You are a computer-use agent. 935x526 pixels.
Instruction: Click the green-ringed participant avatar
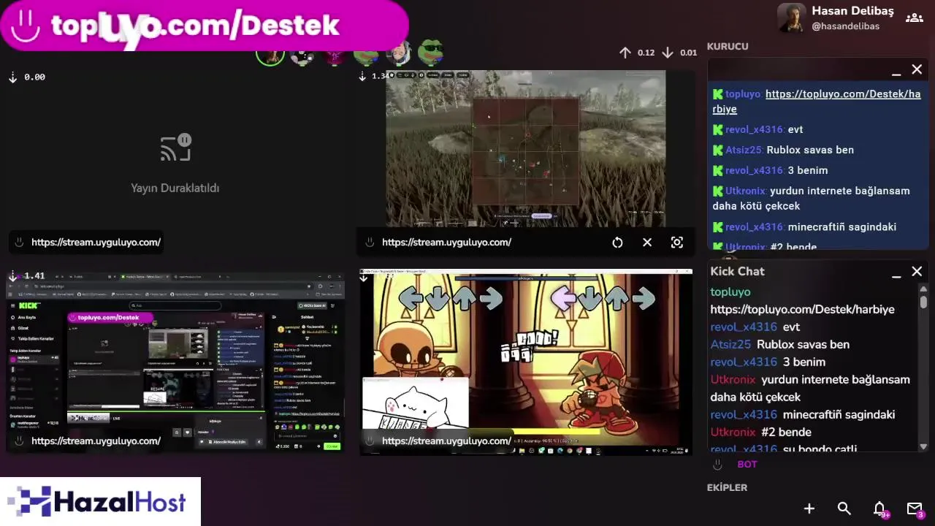pyautogui.click(x=270, y=53)
